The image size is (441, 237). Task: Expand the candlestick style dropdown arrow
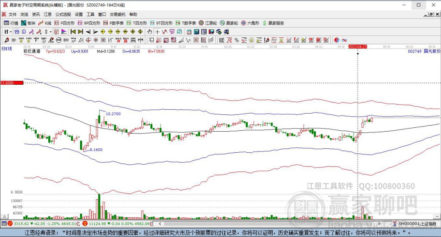(51, 32)
